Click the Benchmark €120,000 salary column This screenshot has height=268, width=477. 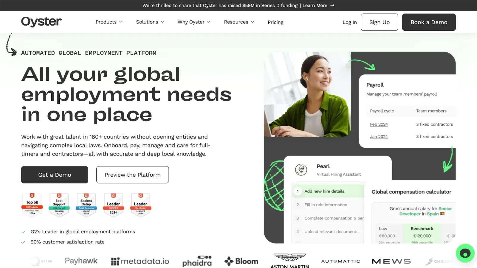click(422, 234)
